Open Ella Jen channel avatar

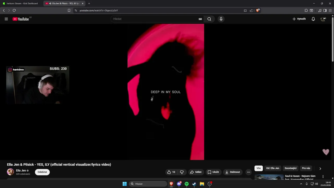tap(10, 172)
